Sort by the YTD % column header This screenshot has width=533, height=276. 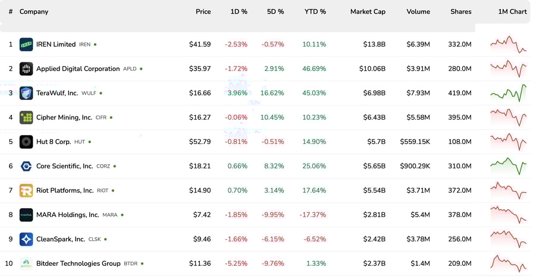(x=315, y=12)
